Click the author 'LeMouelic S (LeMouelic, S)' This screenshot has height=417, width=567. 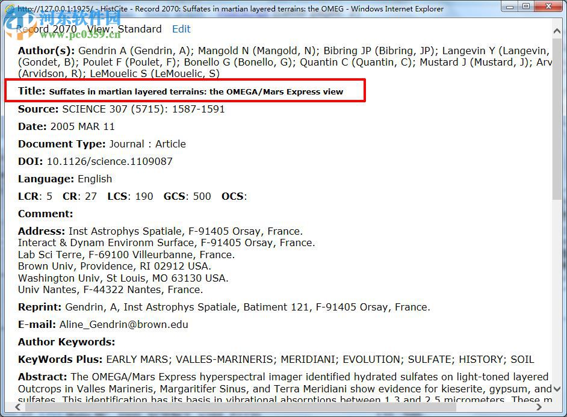pyautogui.click(x=155, y=74)
